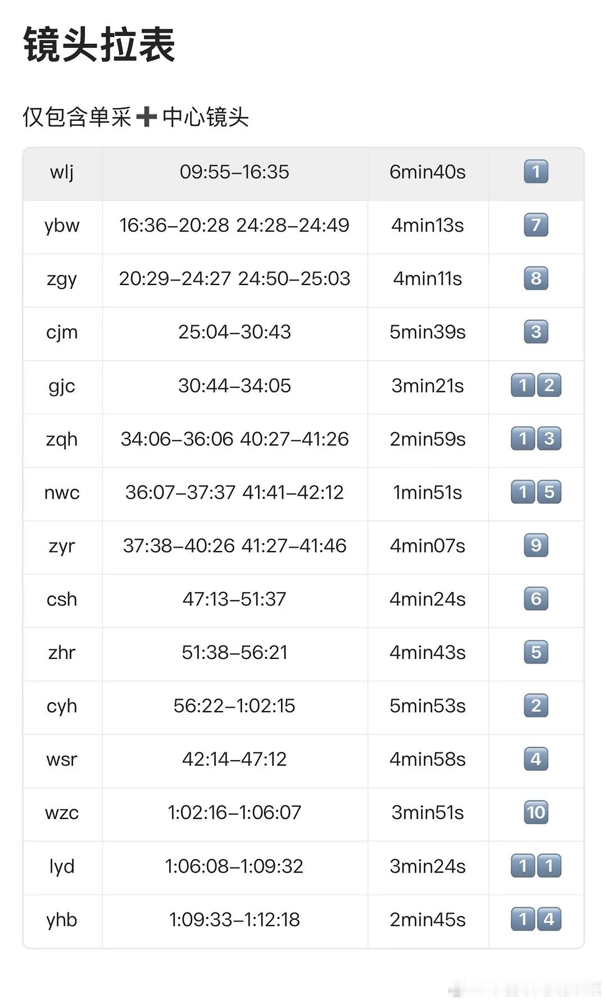Click the 2min59s duration for zqh
Image resolution: width=607 pixels, height=1003 pixels.
[428, 439]
